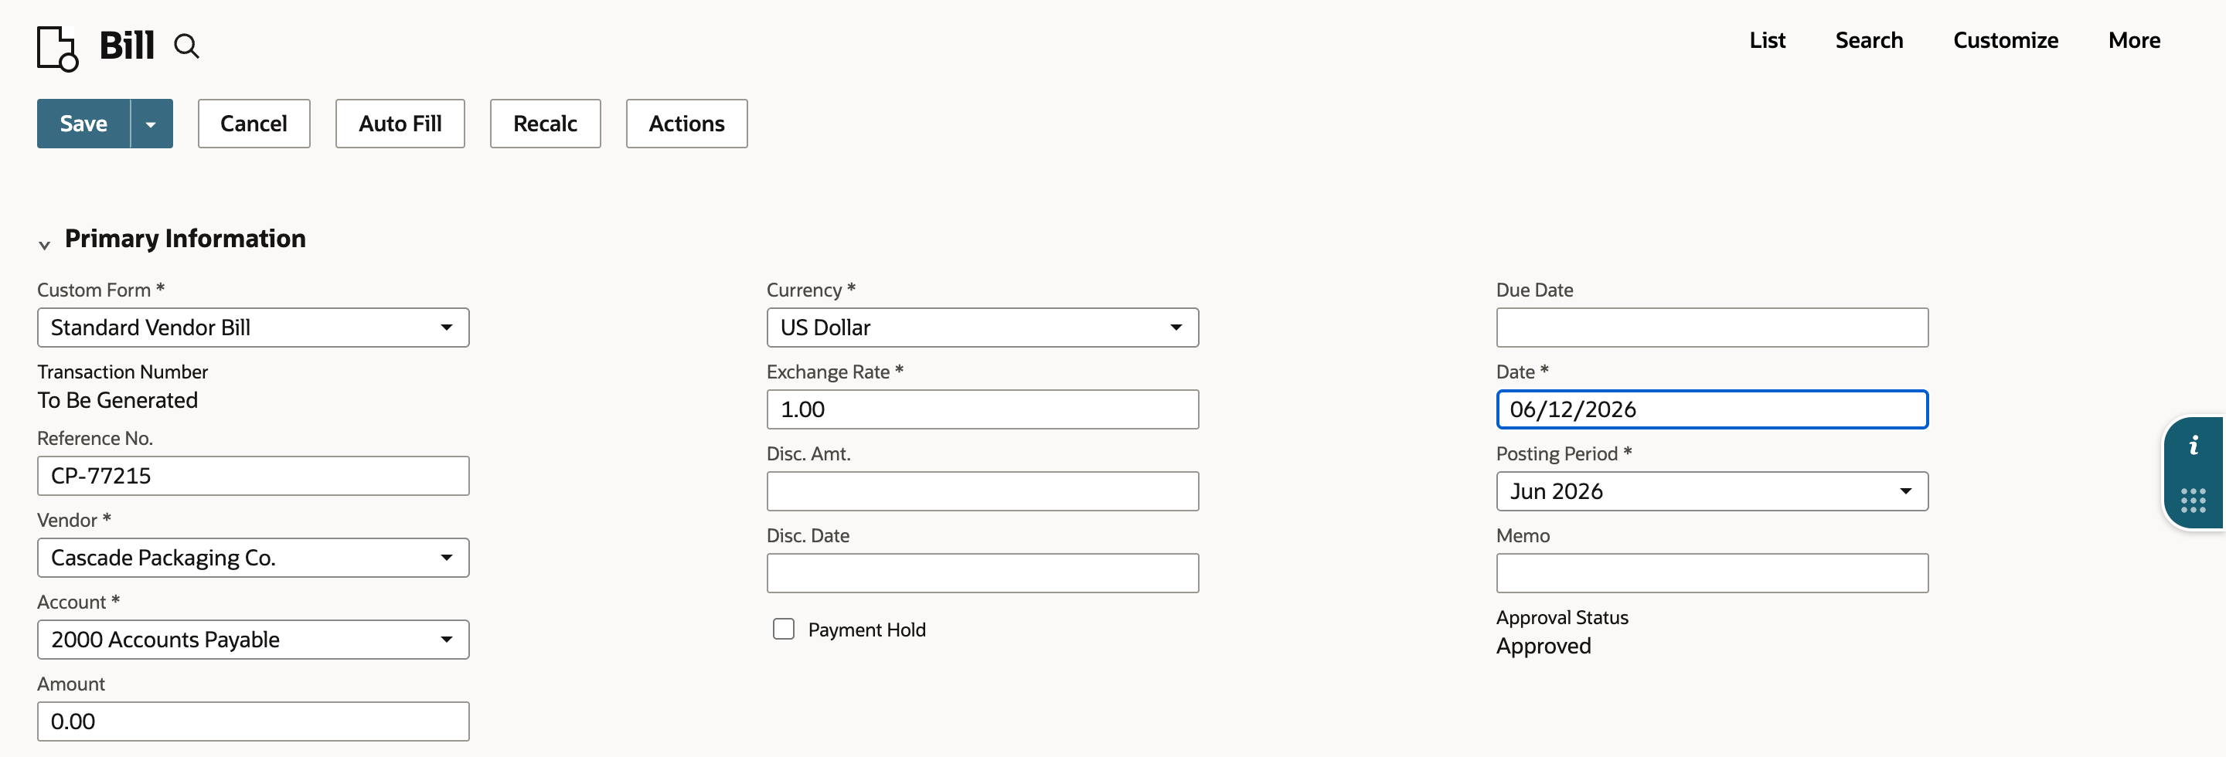Collapse the Primary Information section
Screen dimensions: 2226x757
coord(44,244)
